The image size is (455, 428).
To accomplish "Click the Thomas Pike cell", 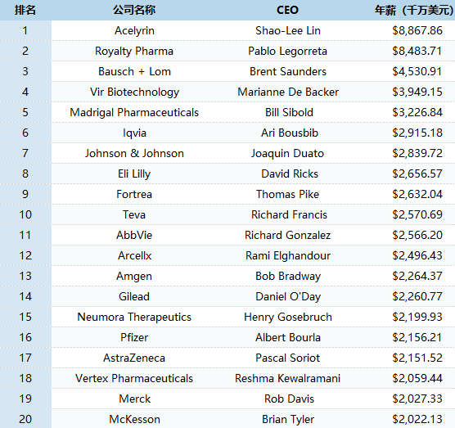I will click(287, 195).
